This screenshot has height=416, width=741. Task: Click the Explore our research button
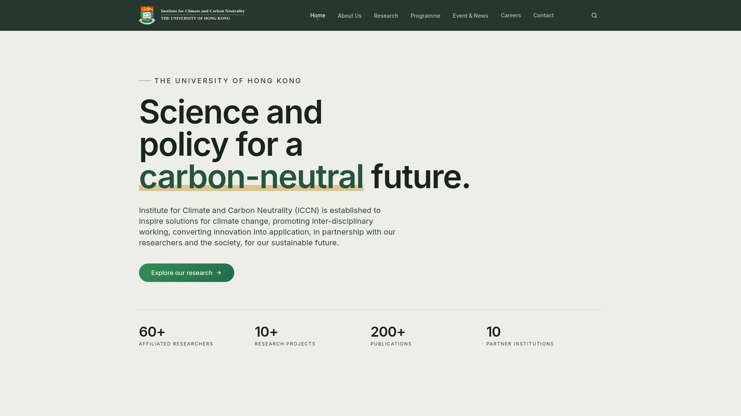[186, 273]
